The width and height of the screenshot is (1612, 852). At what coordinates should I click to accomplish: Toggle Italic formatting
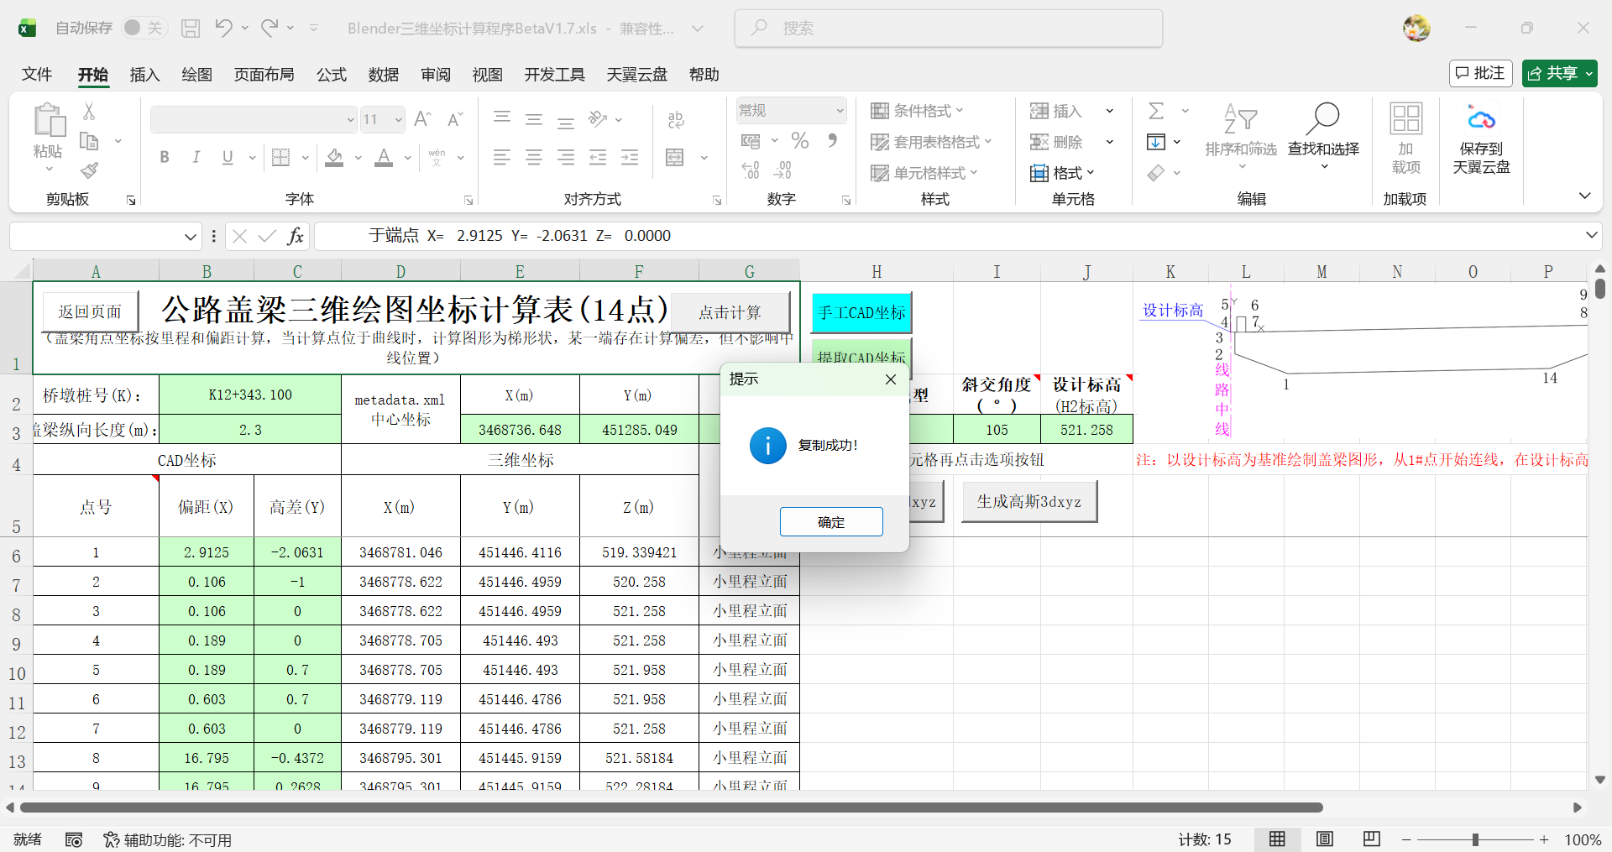(x=196, y=157)
